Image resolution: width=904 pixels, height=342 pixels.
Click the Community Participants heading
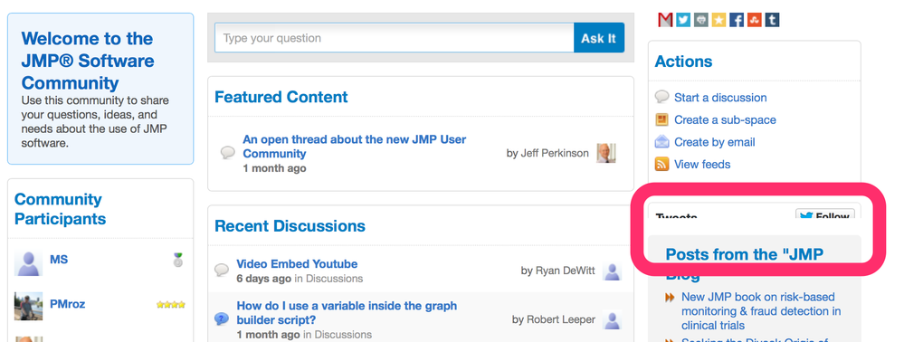(x=60, y=209)
